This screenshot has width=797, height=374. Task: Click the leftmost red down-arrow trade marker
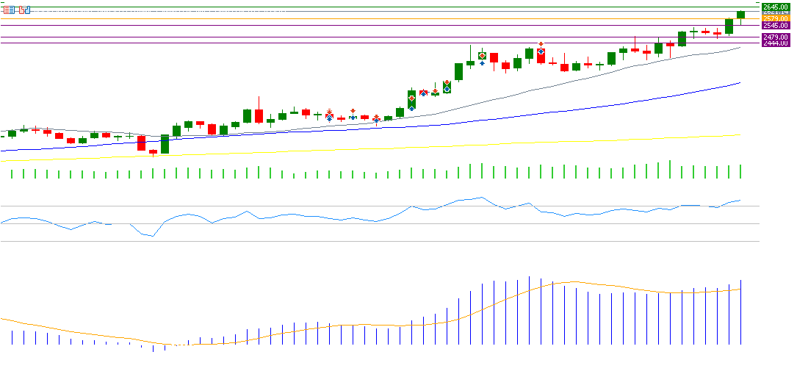click(x=329, y=111)
